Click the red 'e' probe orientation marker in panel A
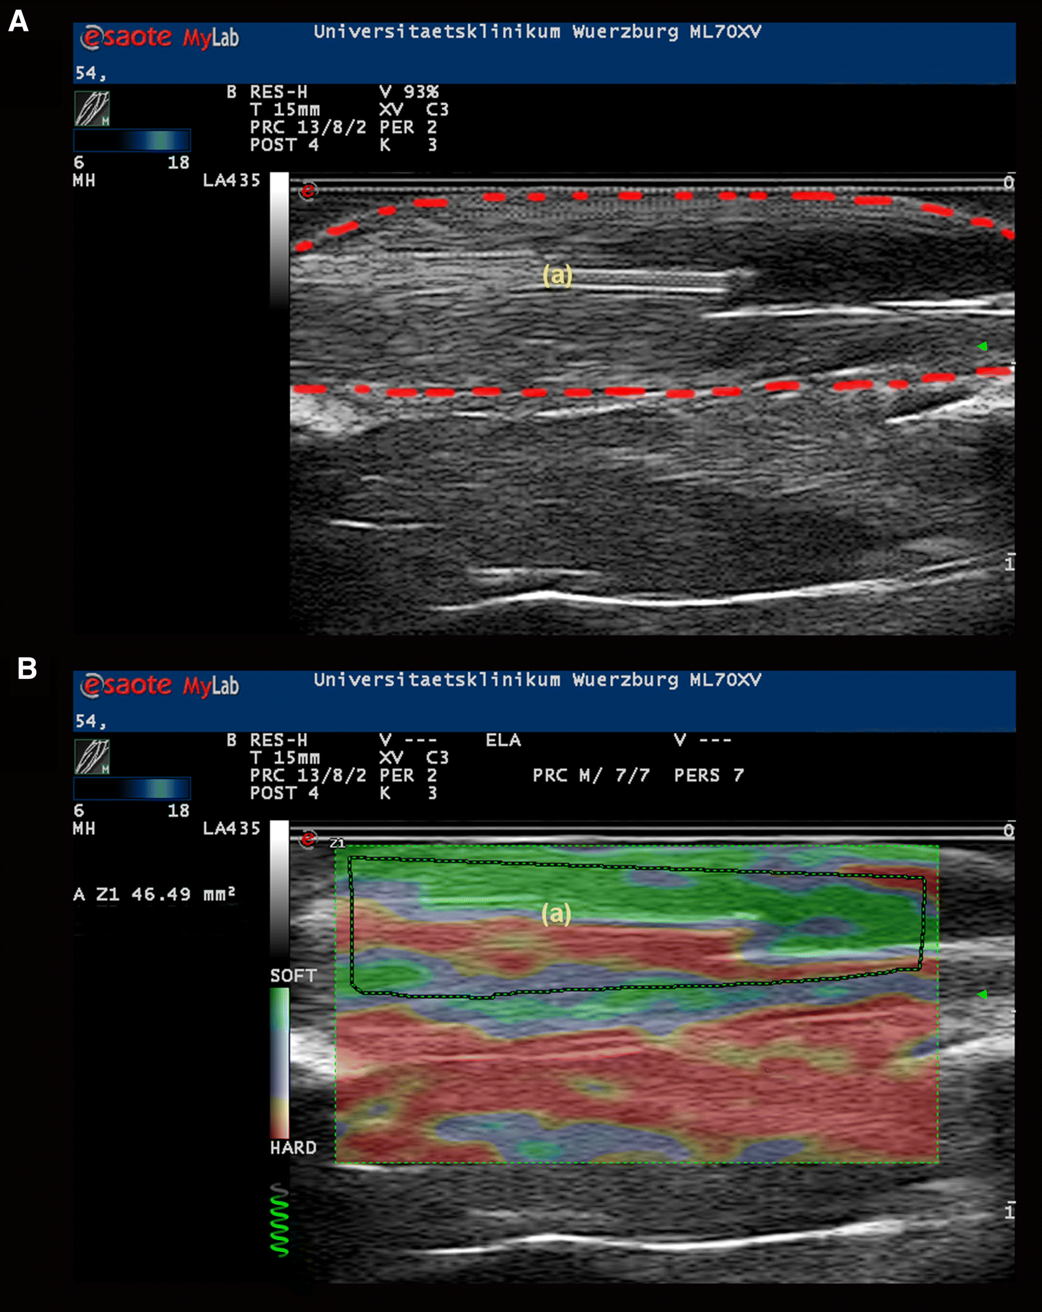The width and height of the screenshot is (1042, 1312). coord(308,191)
